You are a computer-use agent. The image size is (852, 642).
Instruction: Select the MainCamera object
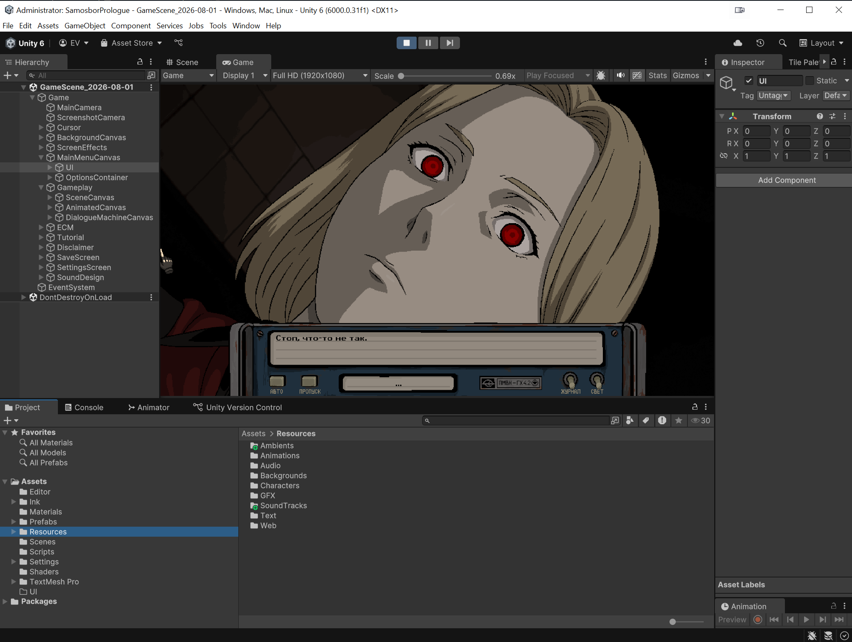[79, 107]
